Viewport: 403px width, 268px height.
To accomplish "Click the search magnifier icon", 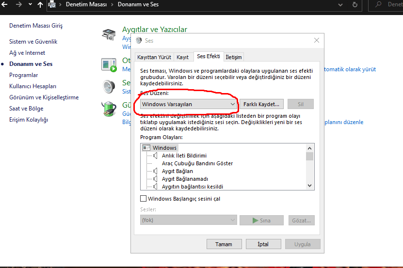I will (378, 4).
